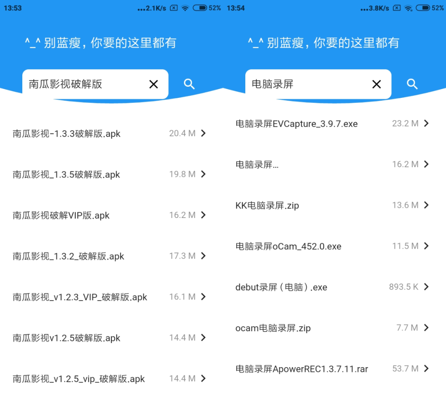
Task: Tap the 53.7 M file size
Action: [x=406, y=369]
